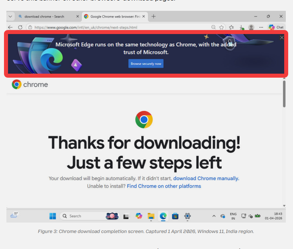Open the weather widget showing 11°

(14, 215)
